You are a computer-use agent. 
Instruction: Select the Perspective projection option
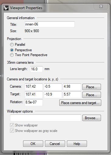[x=12, y=50]
